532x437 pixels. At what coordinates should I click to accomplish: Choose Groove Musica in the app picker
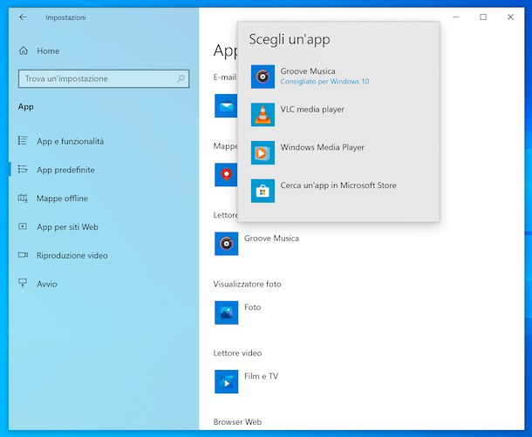(x=338, y=77)
